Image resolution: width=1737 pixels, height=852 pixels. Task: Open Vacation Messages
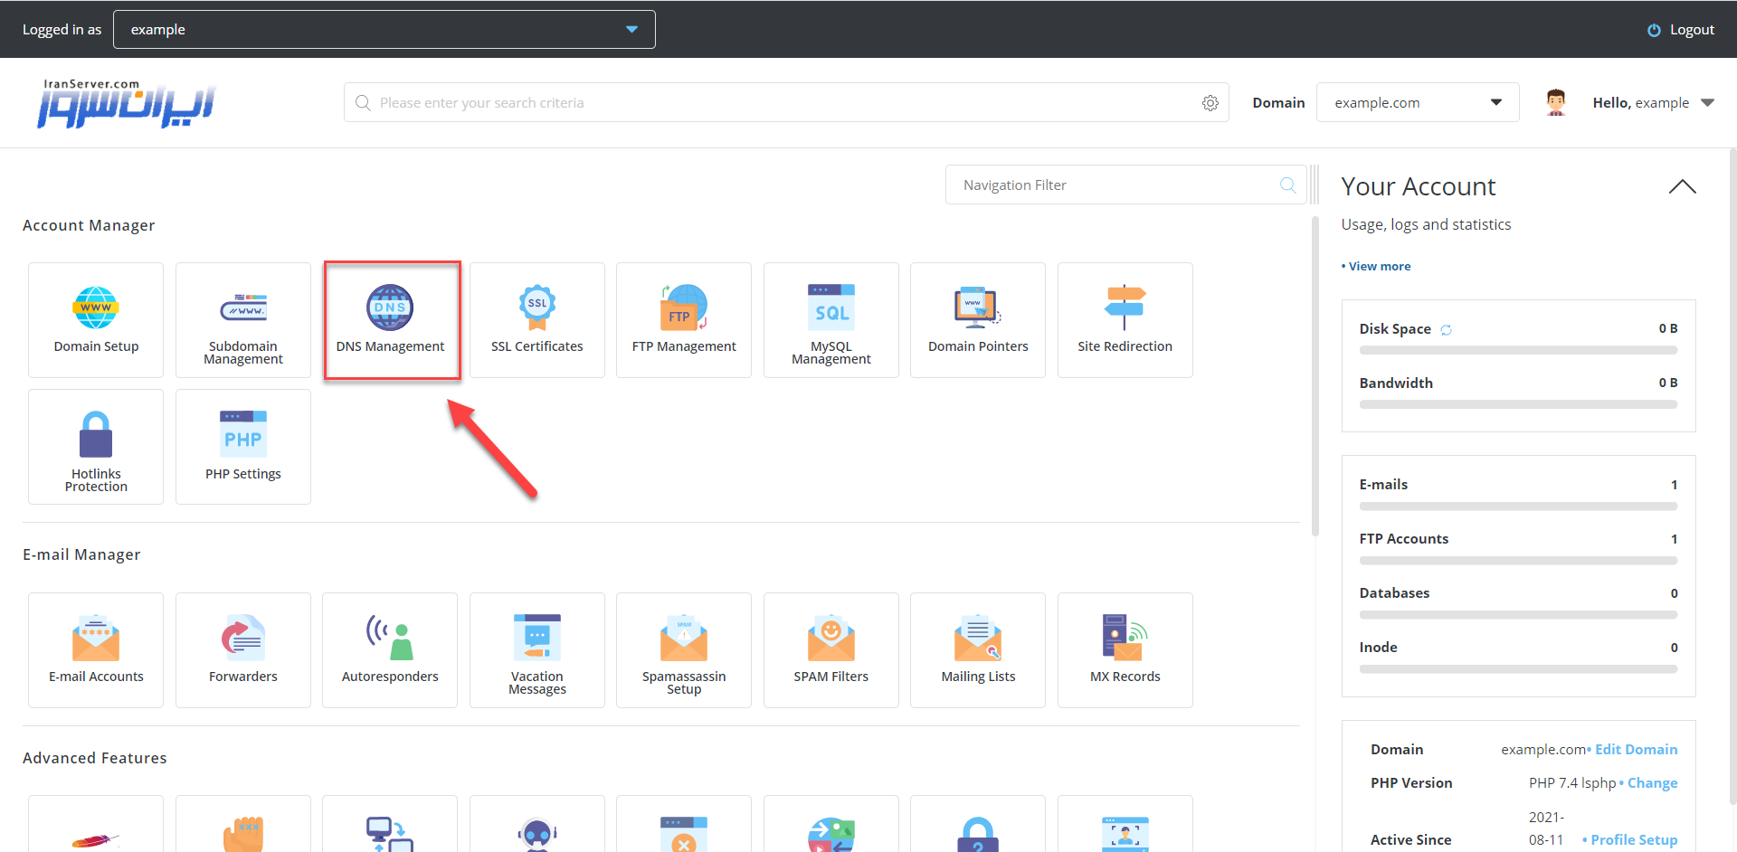(537, 650)
